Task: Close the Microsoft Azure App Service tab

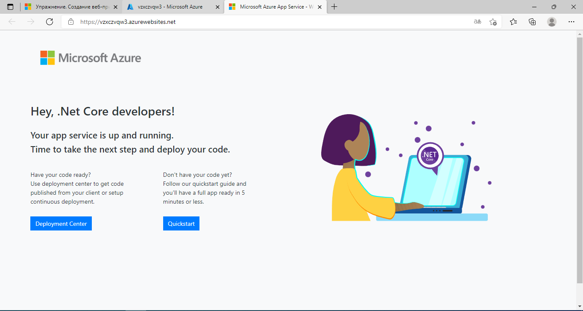Action: click(319, 7)
